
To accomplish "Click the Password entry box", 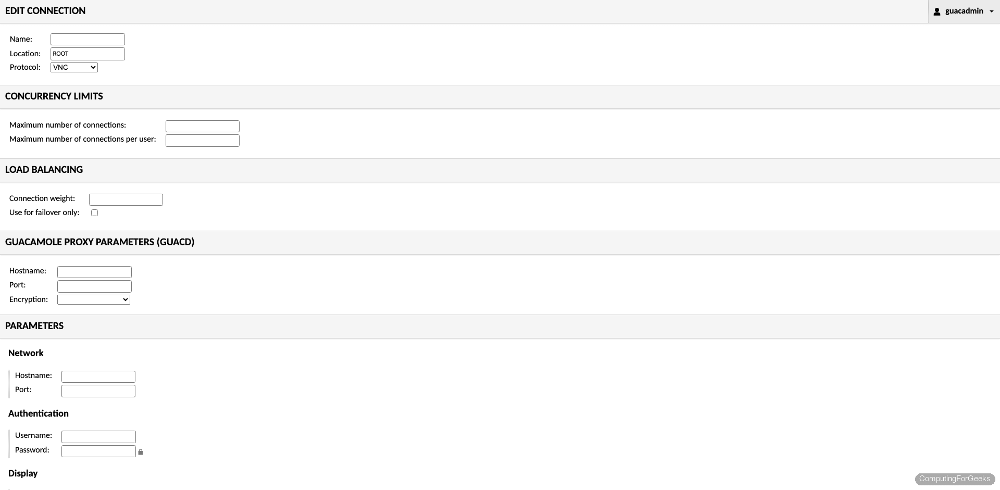I will point(98,451).
